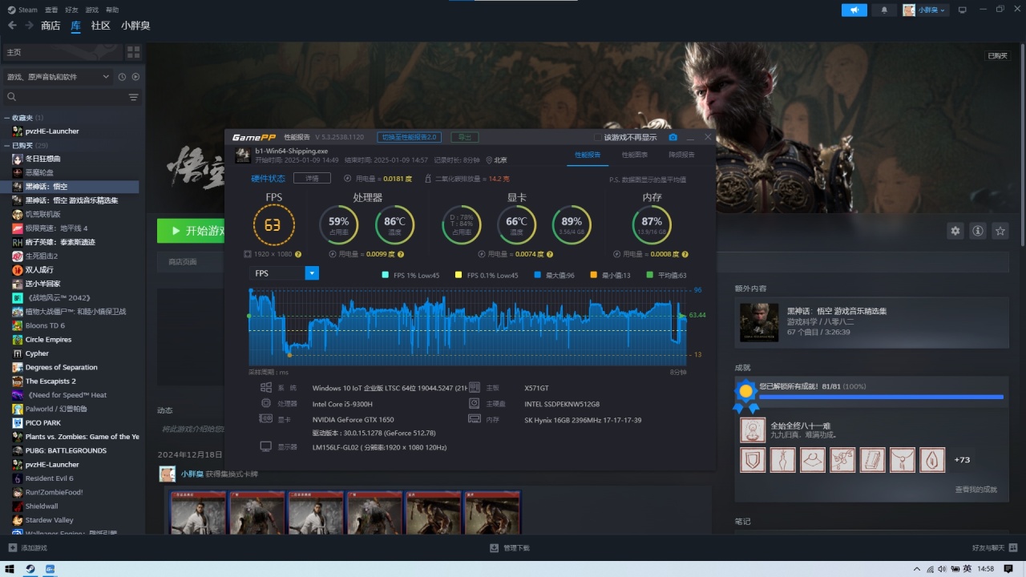The width and height of the screenshot is (1026, 577).
Task: Click library search input field
Action: tap(71, 97)
